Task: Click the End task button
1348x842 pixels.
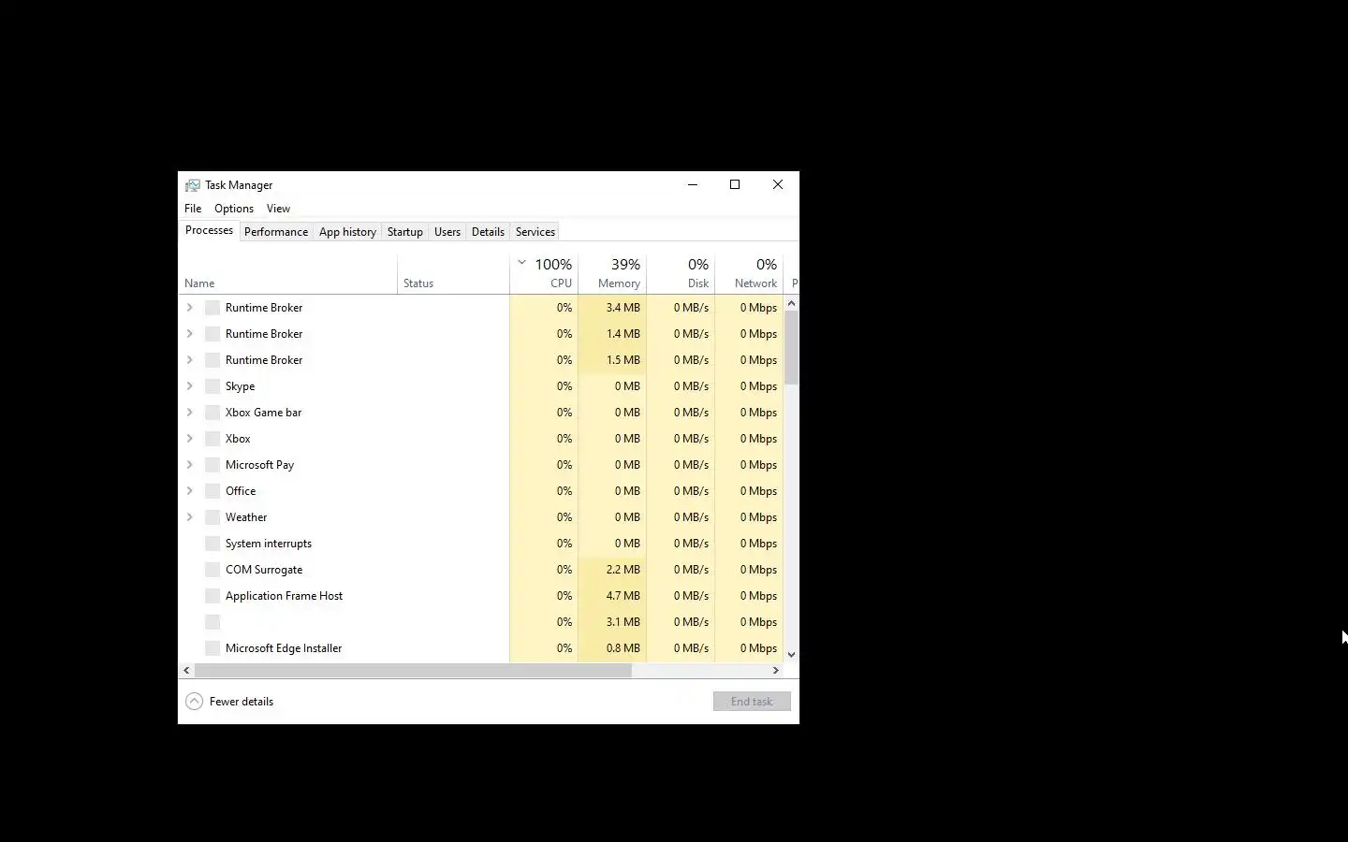Action: pyautogui.click(x=752, y=702)
